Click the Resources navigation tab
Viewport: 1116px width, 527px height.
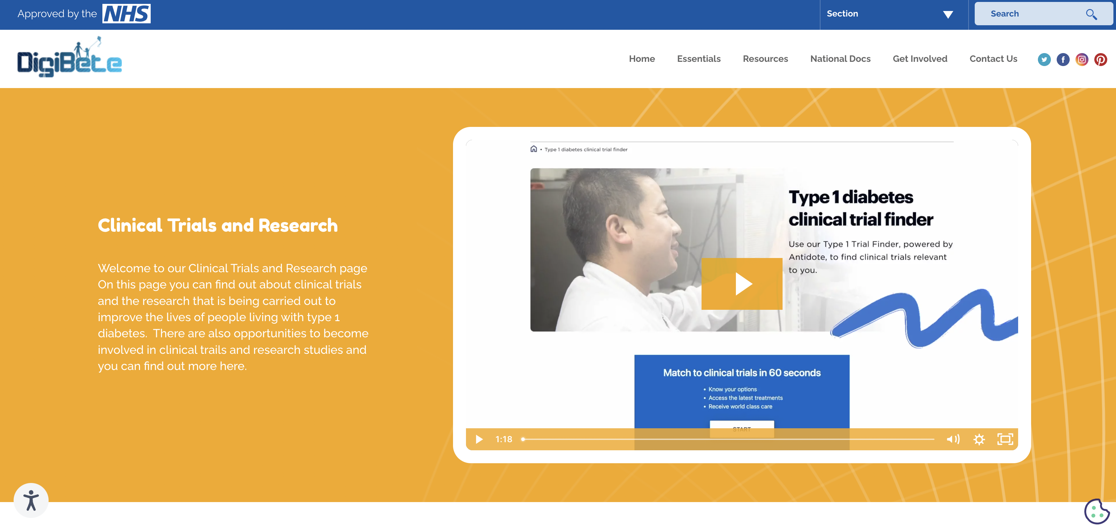point(765,58)
